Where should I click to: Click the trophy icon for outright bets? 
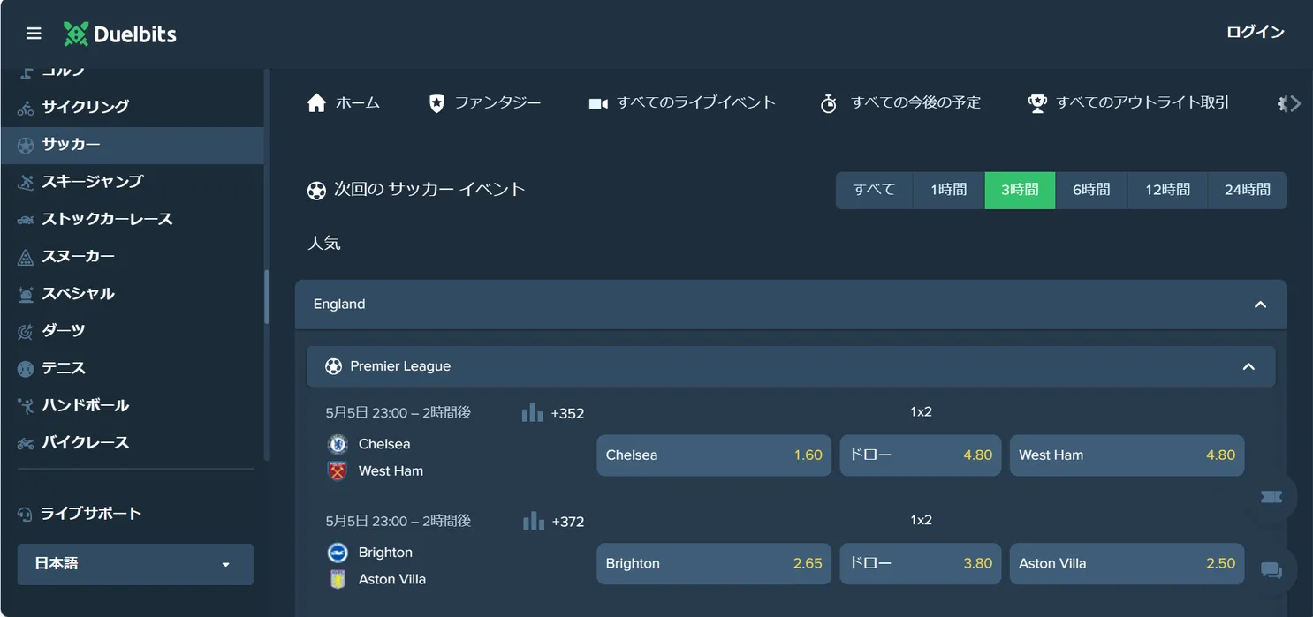[1036, 103]
